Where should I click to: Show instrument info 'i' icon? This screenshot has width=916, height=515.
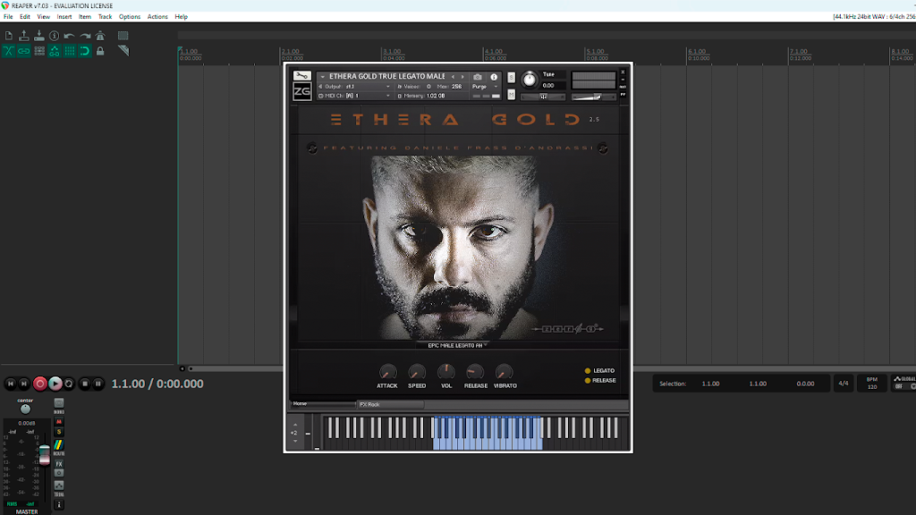click(x=494, y=77)
